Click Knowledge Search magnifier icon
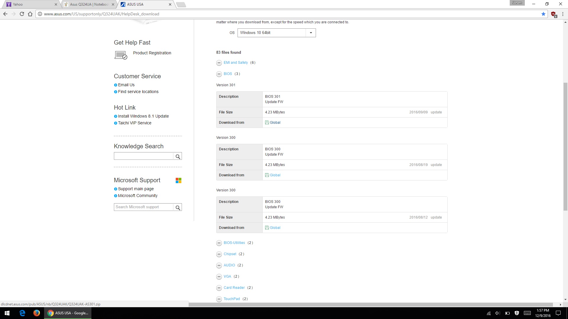568x319 pixels. pyautogui.click(x=177, y=156)
